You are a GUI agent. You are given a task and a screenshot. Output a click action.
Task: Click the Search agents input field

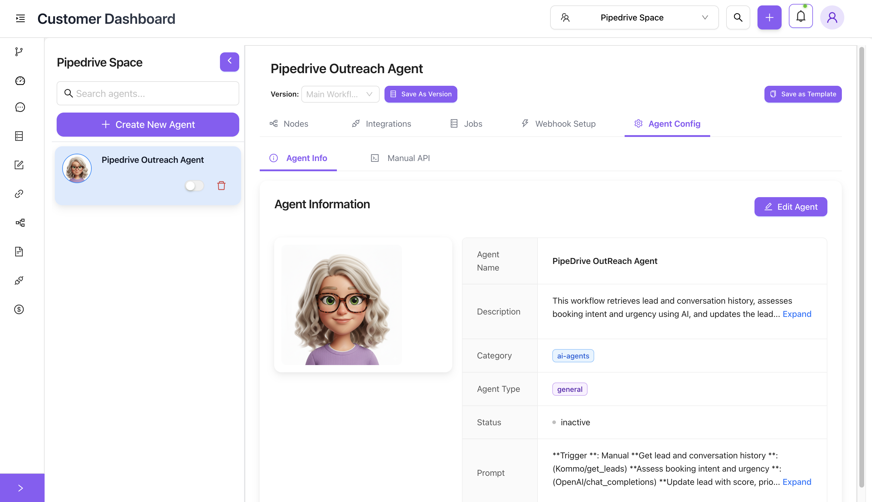[148, 93]
